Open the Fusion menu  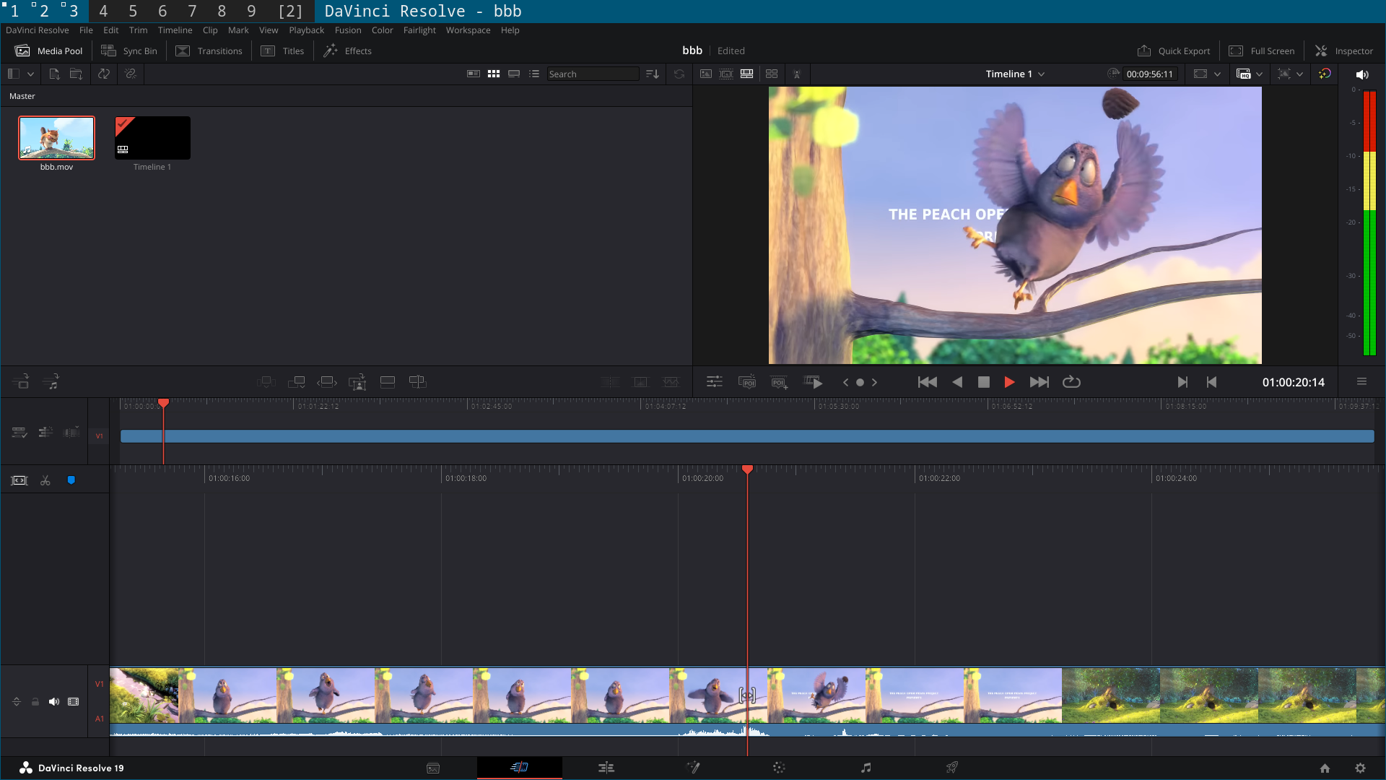click(x=348, y=30)
